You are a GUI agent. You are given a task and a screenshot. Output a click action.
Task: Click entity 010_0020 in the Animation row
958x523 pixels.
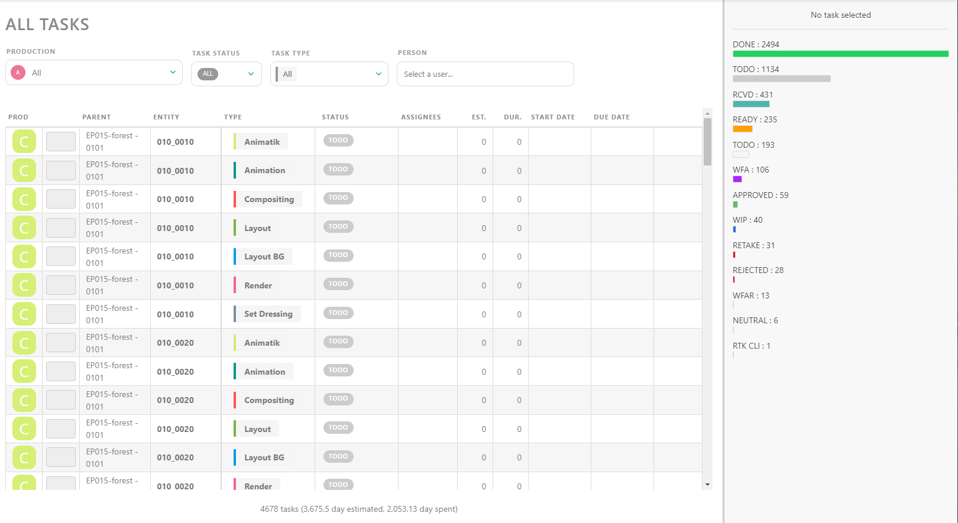coord(175,372)
